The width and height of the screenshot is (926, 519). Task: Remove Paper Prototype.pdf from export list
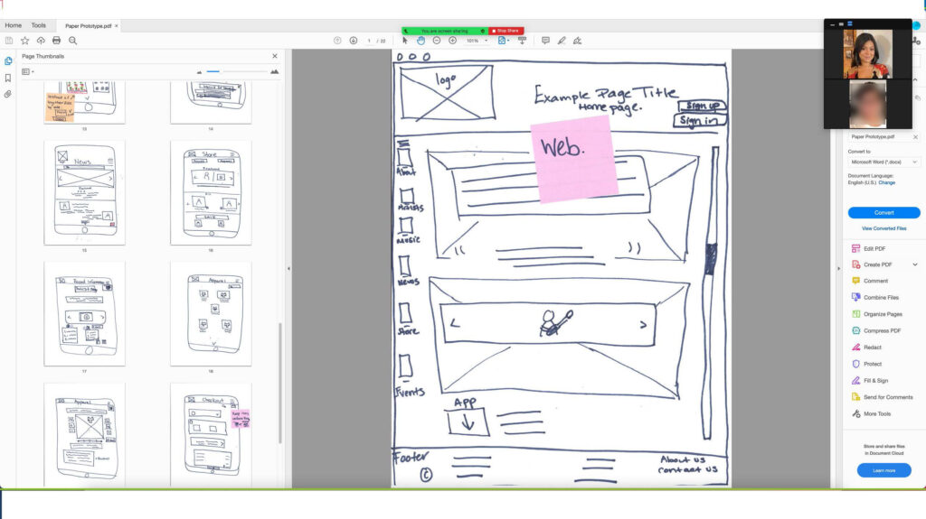click(x=915, y=137)
